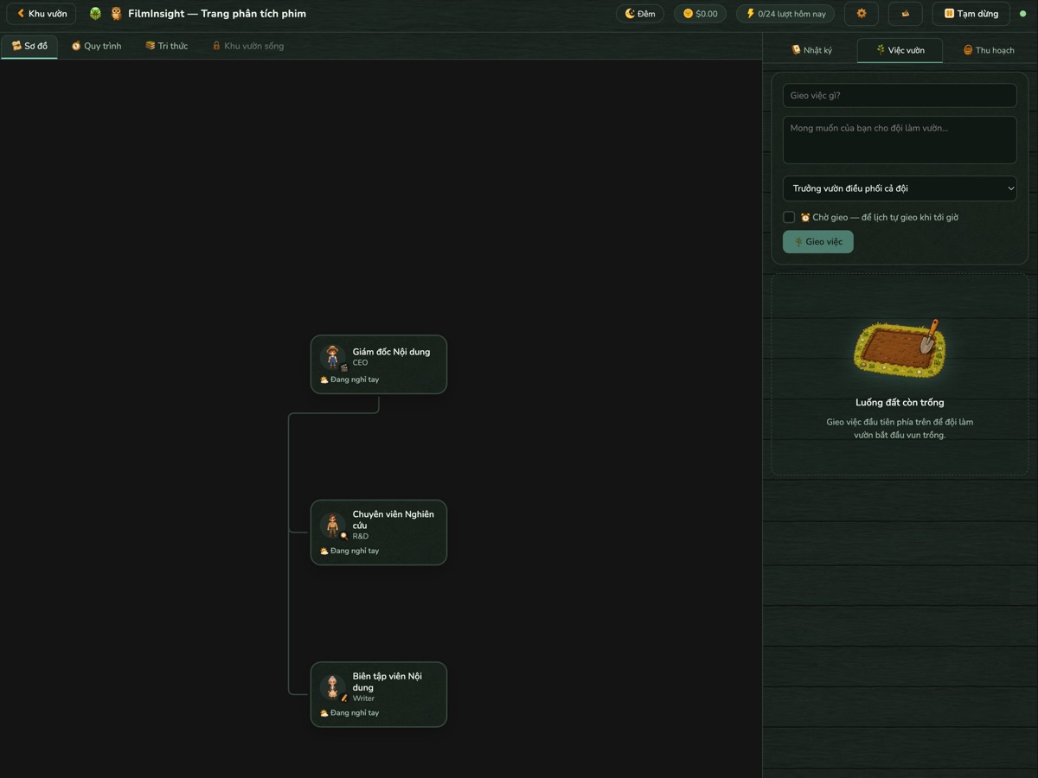Click the coin icon next to $0.00

(688, 14)
